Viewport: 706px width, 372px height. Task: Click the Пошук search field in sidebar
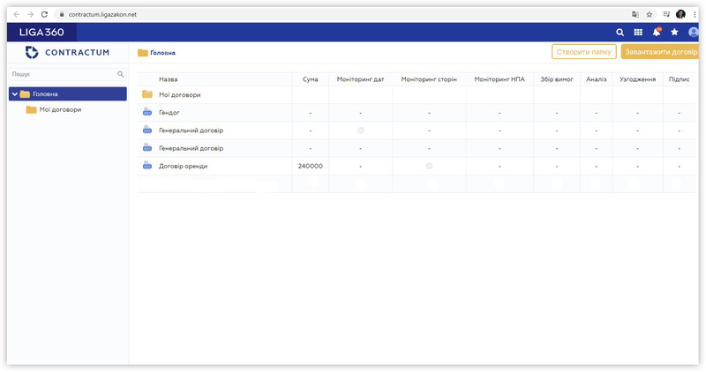62,75
